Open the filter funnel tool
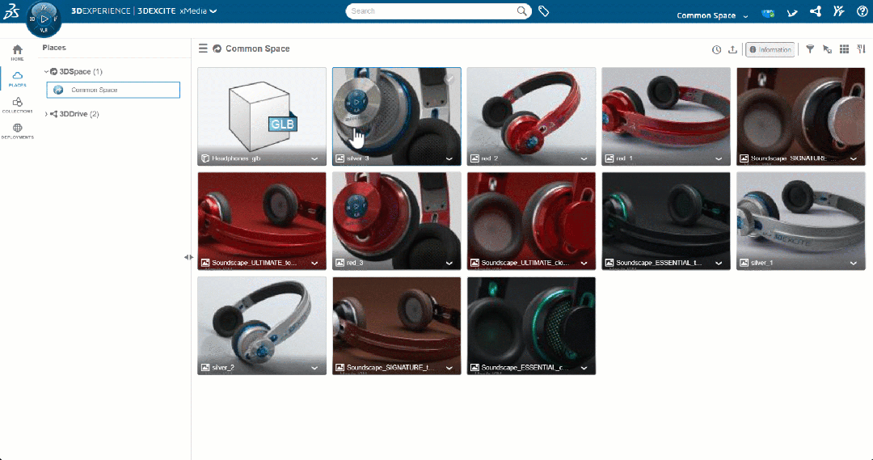 [810, 49]
